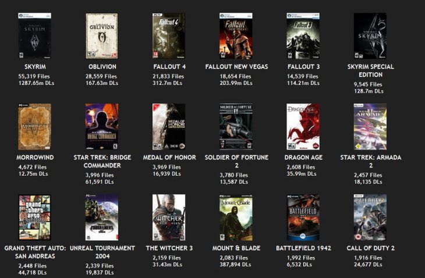Click the Soldier of Fortune 2 cover

(236, 127)
